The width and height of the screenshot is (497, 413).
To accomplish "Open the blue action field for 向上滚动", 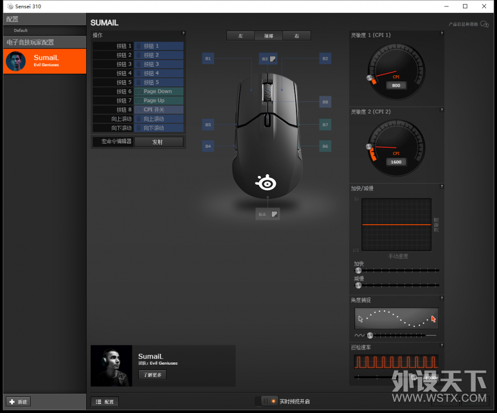I will coord(159,119).
